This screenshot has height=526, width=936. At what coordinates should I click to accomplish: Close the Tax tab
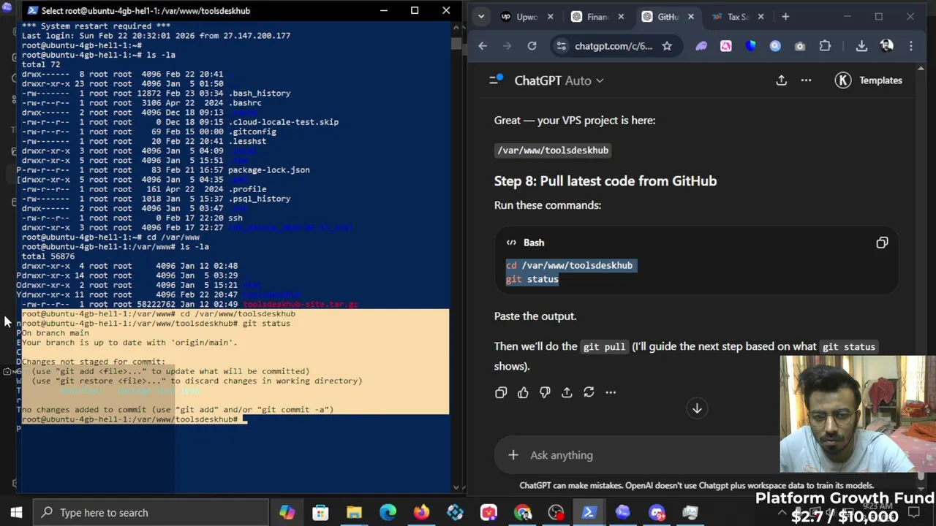point(760,17)
